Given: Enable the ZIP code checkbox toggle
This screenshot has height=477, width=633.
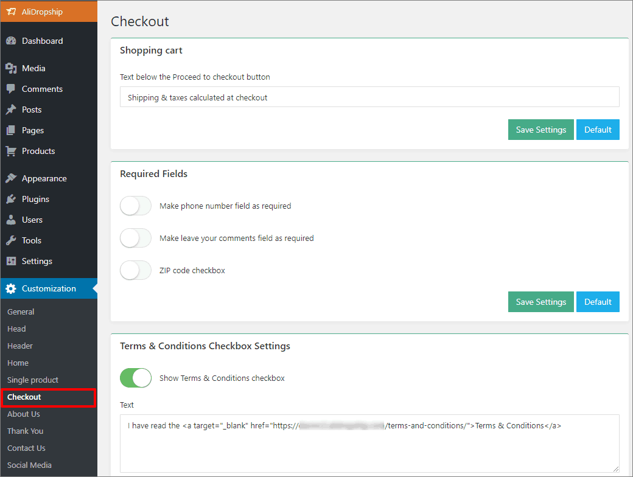Looking at the screenshot, I should [x=136, y=270].
